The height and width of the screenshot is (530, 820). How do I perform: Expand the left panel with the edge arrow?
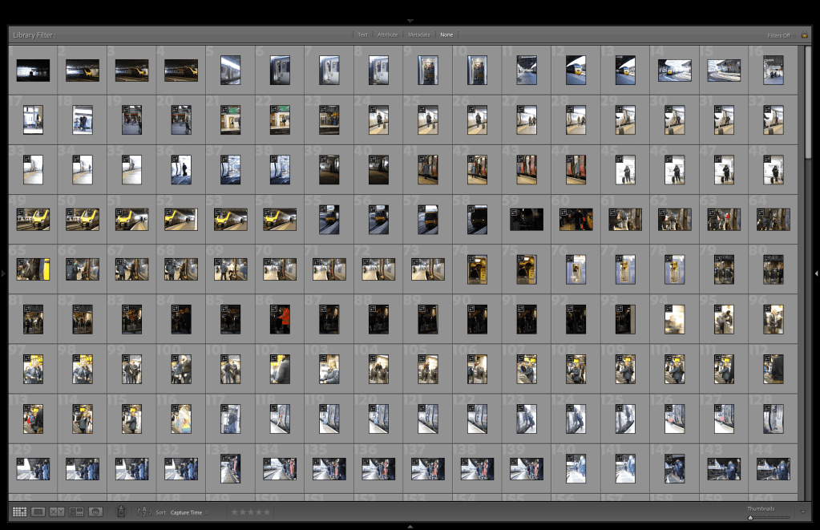[x=3, y=273]
